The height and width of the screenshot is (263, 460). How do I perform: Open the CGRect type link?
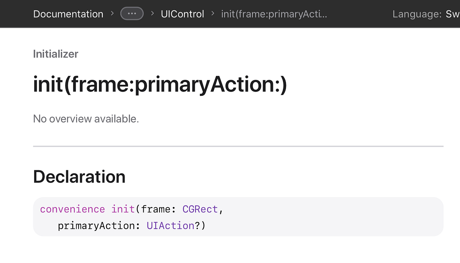click(x=200, y=209)
